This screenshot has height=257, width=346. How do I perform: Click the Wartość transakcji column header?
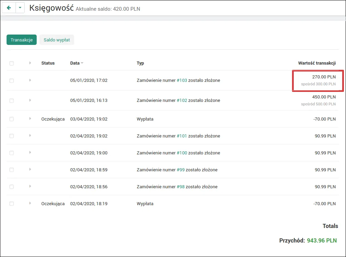click(317, 63)
